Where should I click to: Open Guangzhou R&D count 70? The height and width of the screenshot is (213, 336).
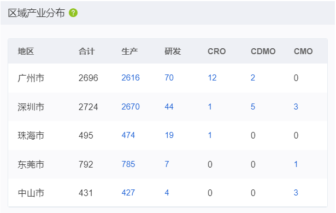pos(169,78)
